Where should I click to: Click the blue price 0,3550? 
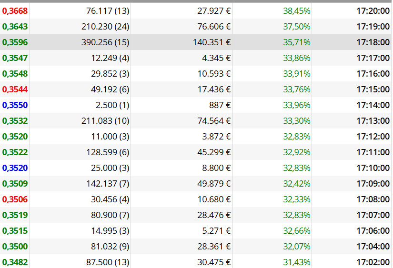pos(15,105)
